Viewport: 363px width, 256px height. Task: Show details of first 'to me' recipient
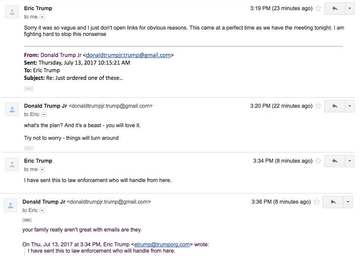pyautogui.click(x=42, y=17)
